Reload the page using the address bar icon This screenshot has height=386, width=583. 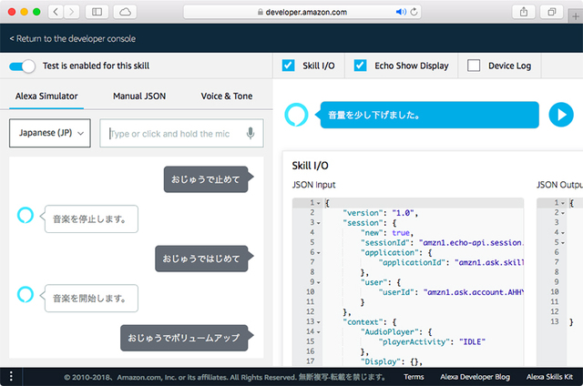point(415,12)
